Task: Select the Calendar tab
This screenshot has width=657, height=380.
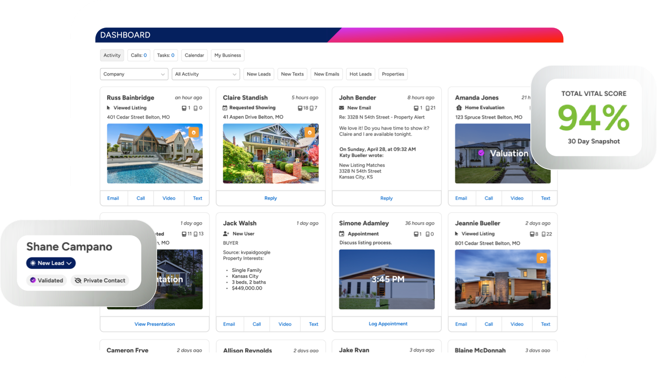Action: pyautogui.click(x=194, y=55)
